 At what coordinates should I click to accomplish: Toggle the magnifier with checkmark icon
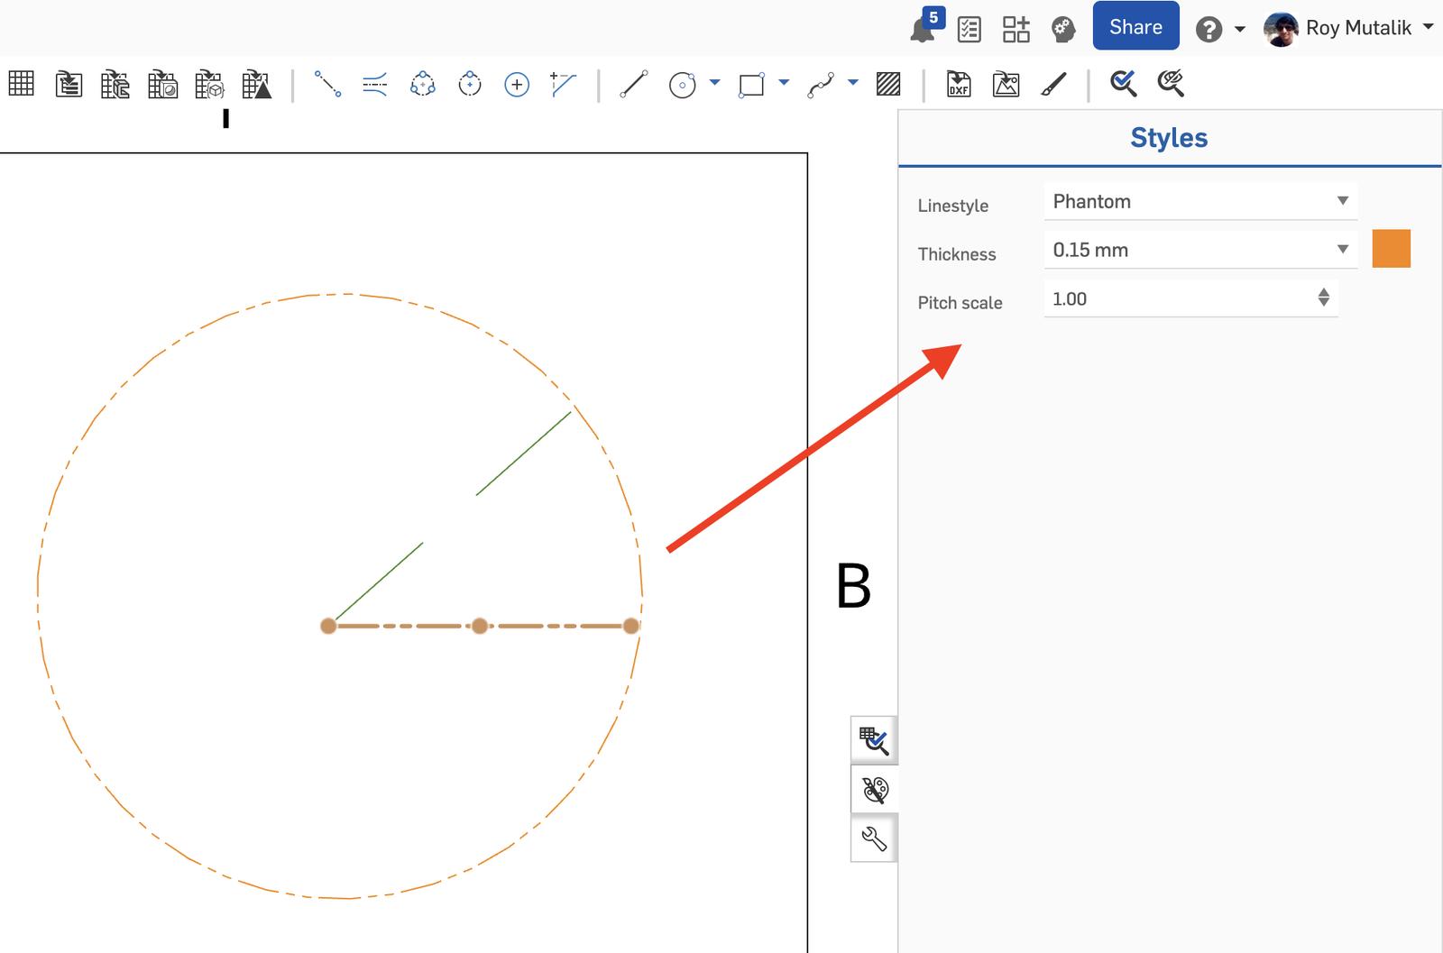(1123, 84)
